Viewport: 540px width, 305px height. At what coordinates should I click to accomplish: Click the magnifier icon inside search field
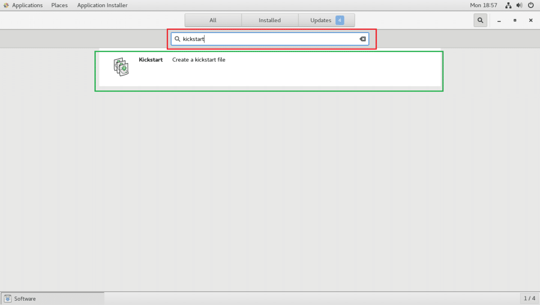pos(177,39)
